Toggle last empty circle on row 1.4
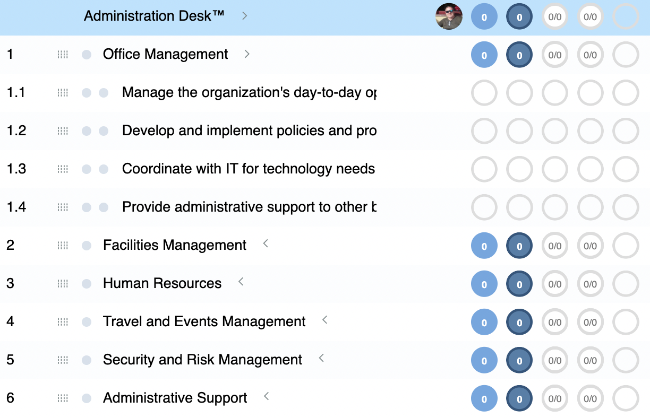Viewport: 650px width, 418px height. tap(626, 208)
